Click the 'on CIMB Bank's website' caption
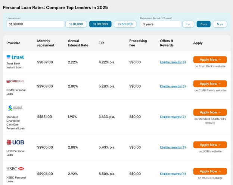 [x=210, y=90]
